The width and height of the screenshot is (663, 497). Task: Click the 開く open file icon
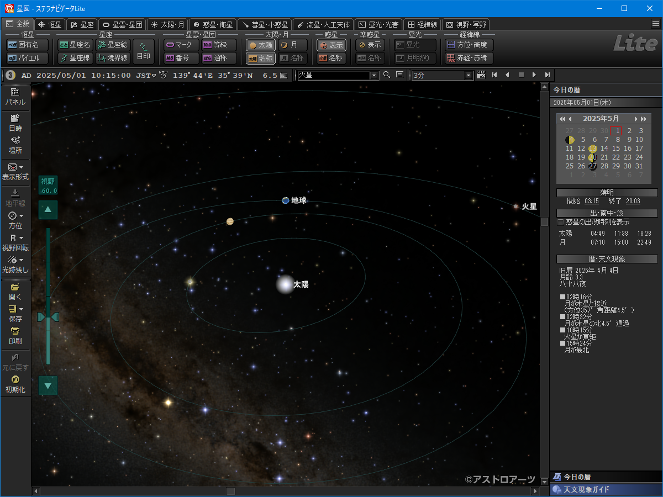click(15, 292)
